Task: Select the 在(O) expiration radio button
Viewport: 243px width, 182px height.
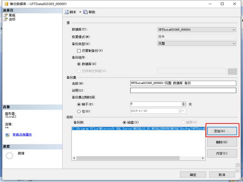Action: pos(79,111)
